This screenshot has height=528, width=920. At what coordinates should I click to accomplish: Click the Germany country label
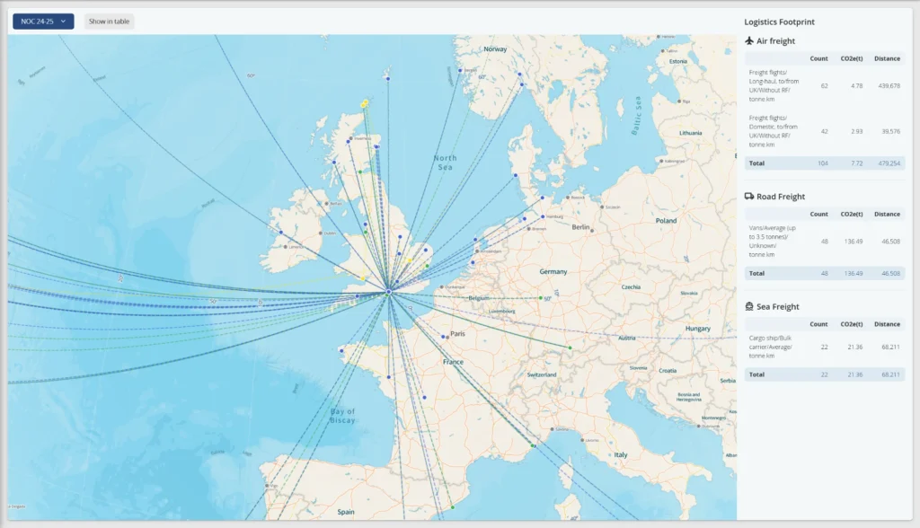553,271
